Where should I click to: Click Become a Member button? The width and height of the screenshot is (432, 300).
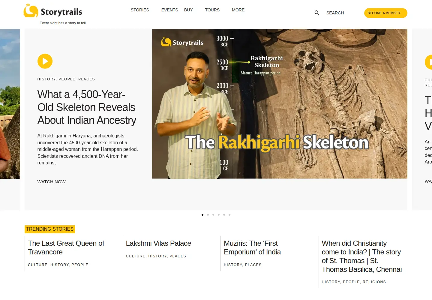385,13
